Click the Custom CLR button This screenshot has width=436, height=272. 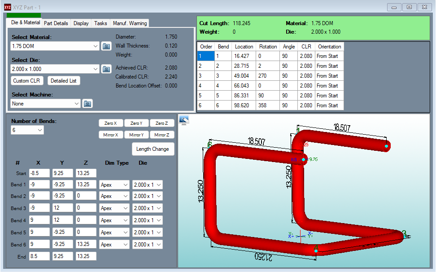click(26, 81)
